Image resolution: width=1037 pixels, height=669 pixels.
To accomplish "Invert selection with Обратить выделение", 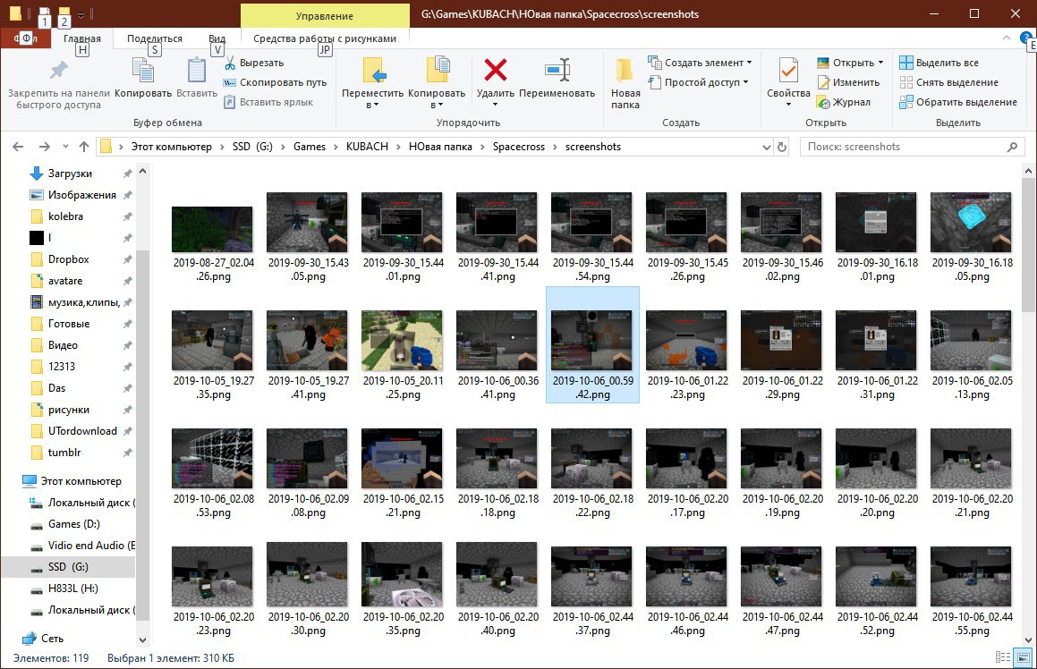I will point(958,103).
